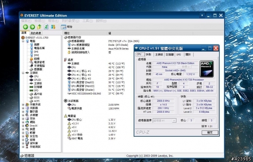Expand the DirectX tree node
Image resolution: width=253 pixels, height=162 pixels.
tap(23, 126)
